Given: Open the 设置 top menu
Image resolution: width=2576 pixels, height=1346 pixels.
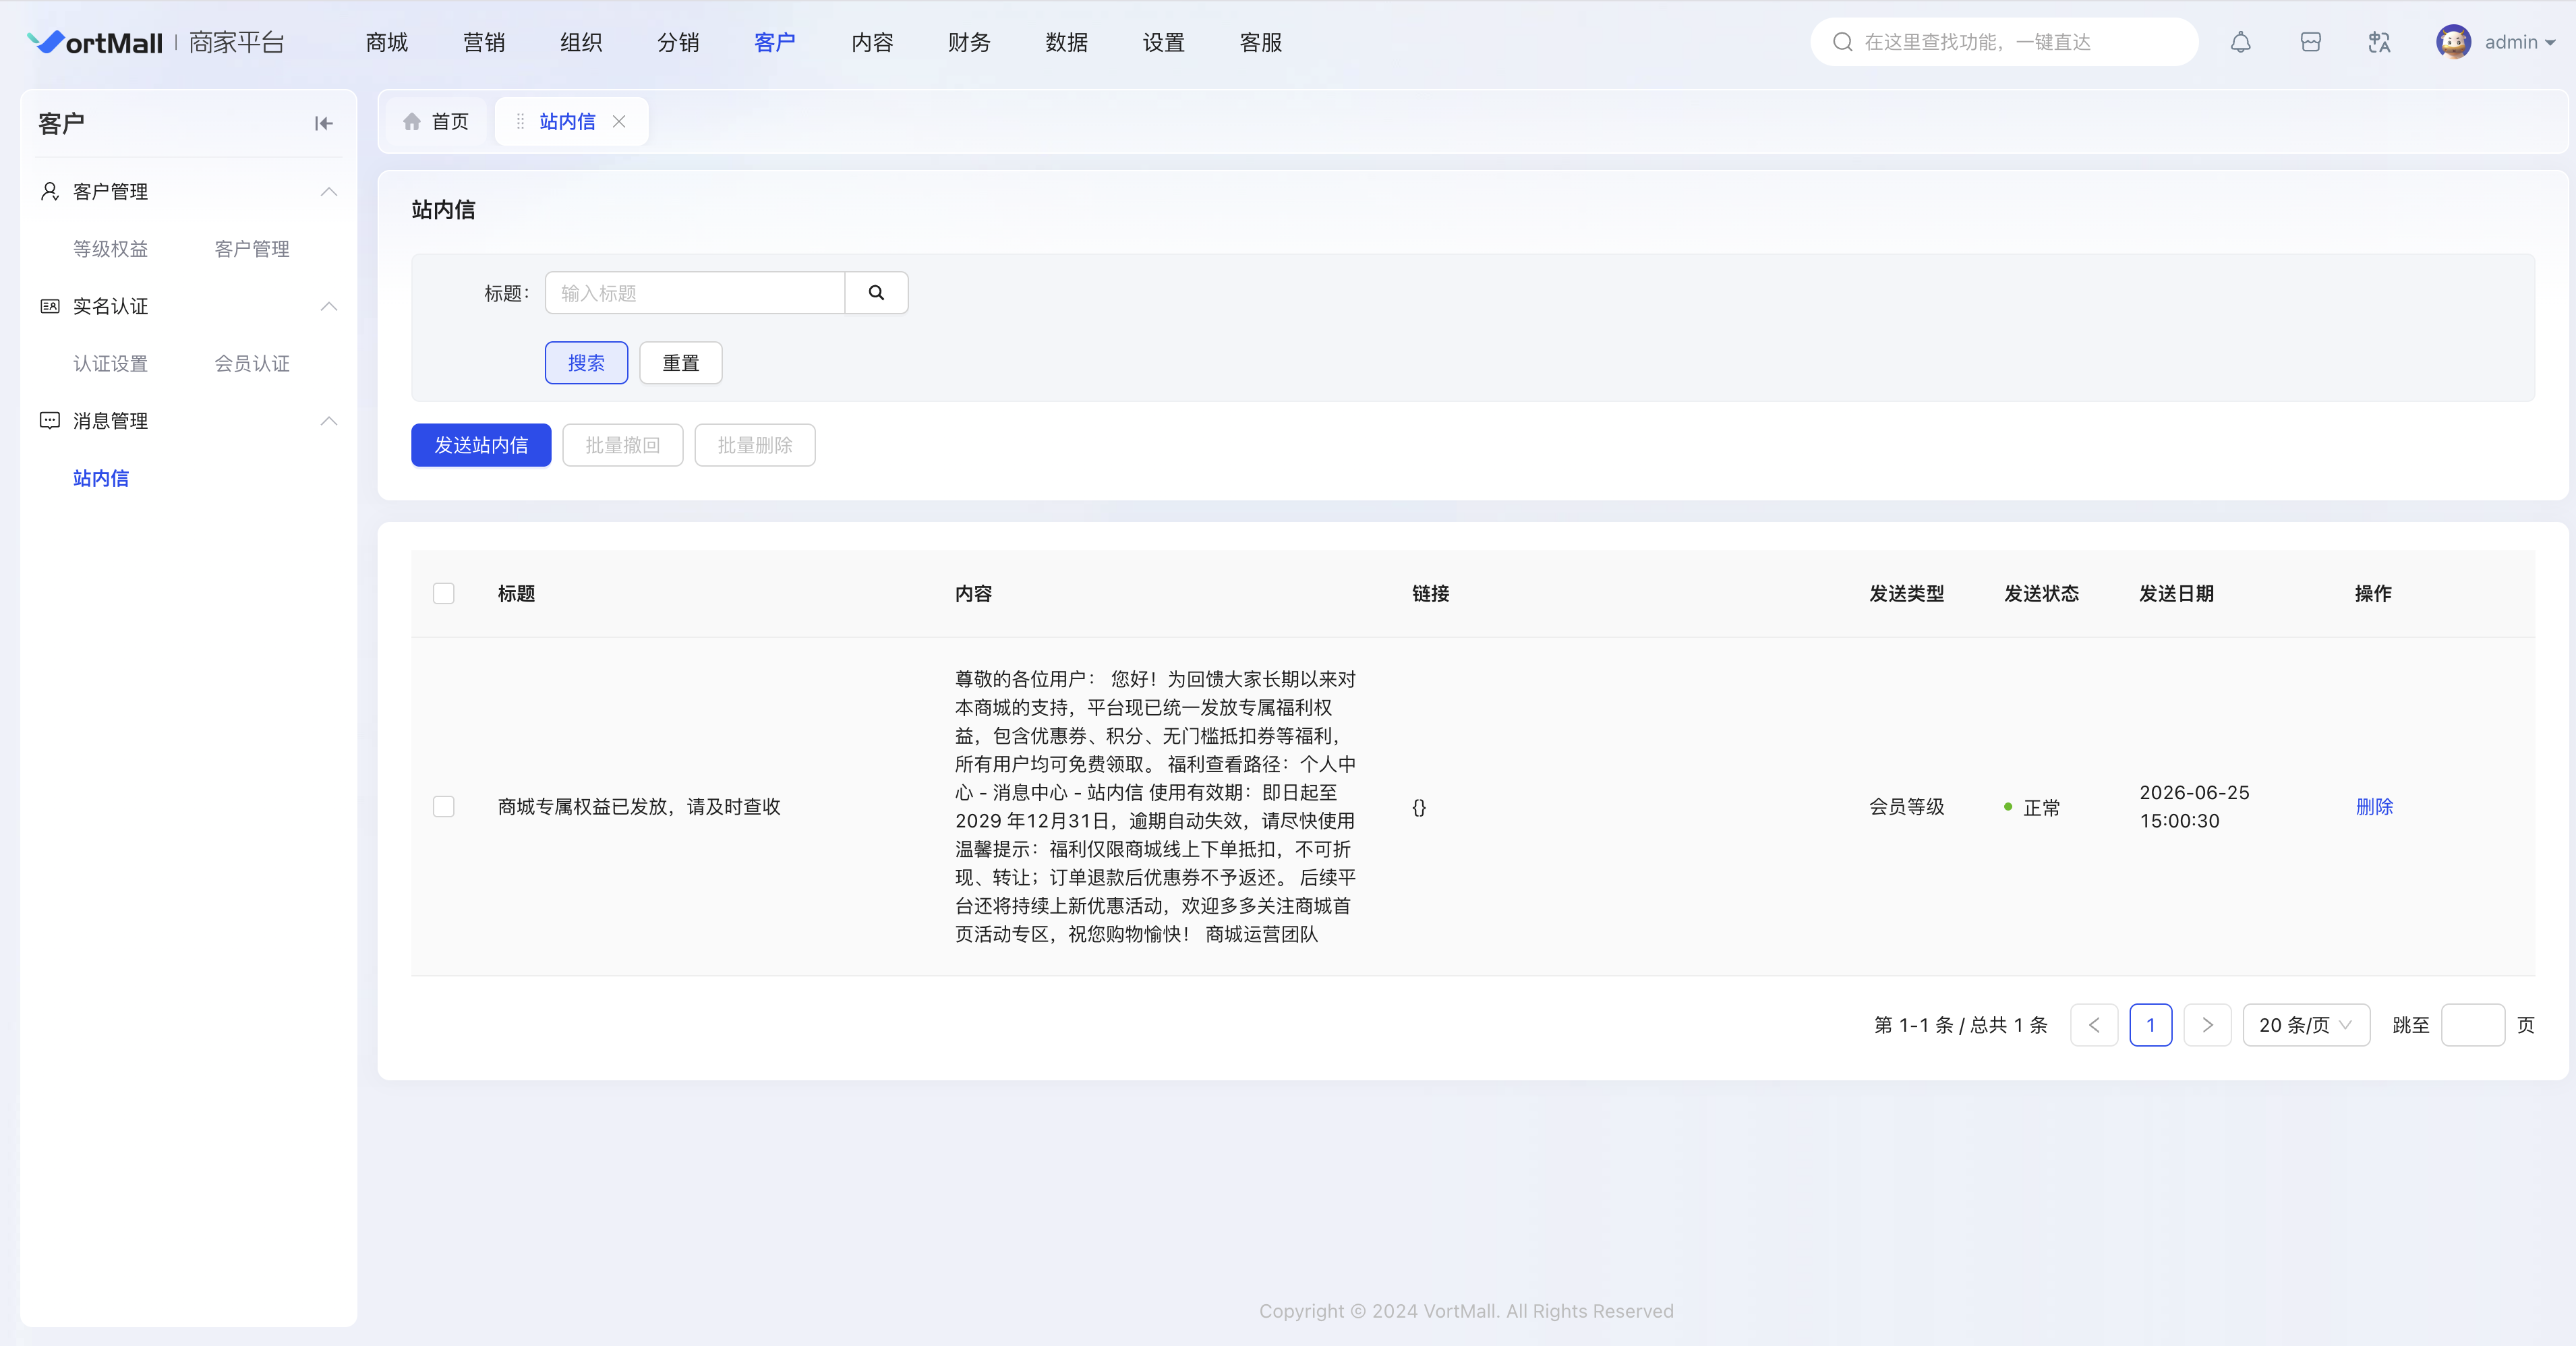Looking at the screenshot, I should coord(1163,42).
